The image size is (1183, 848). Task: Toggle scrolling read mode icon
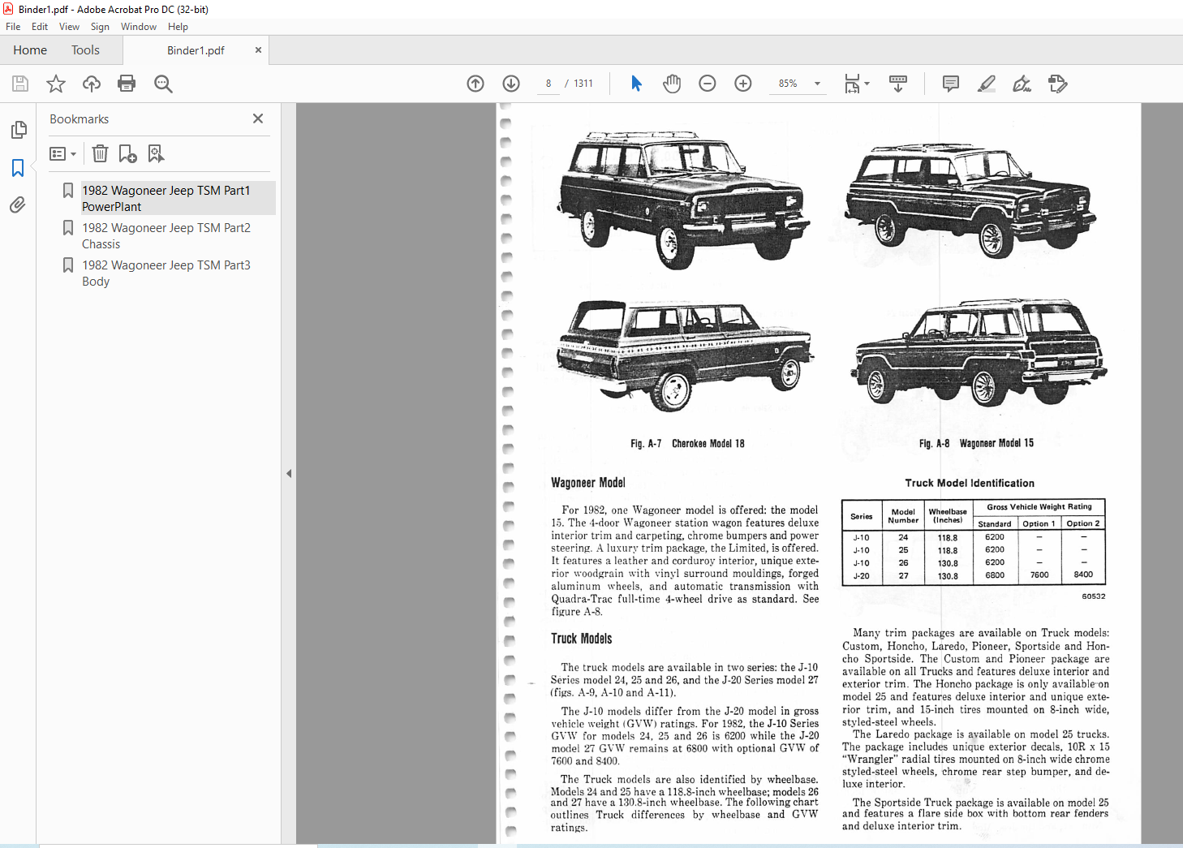click(898, 84)
